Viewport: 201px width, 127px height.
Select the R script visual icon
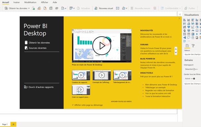(197, 34)
